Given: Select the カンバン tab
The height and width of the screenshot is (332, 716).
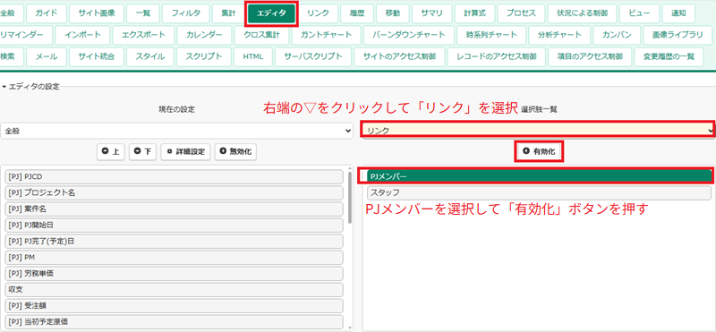Looking at the screenshot, I should pyautogui.click(x=617, y=35).
